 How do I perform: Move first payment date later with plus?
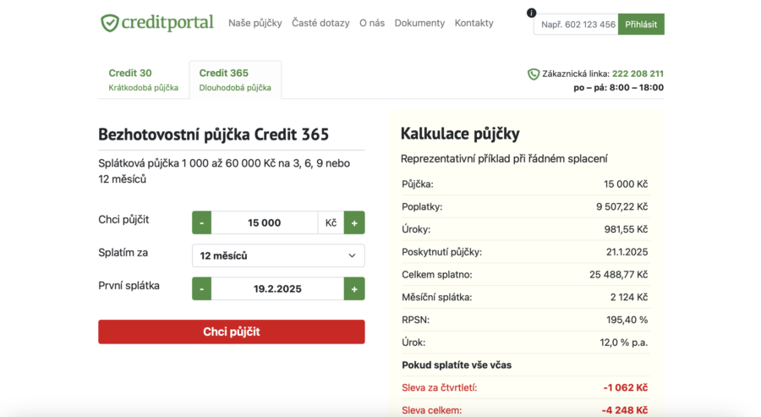(x=354, y=288)
